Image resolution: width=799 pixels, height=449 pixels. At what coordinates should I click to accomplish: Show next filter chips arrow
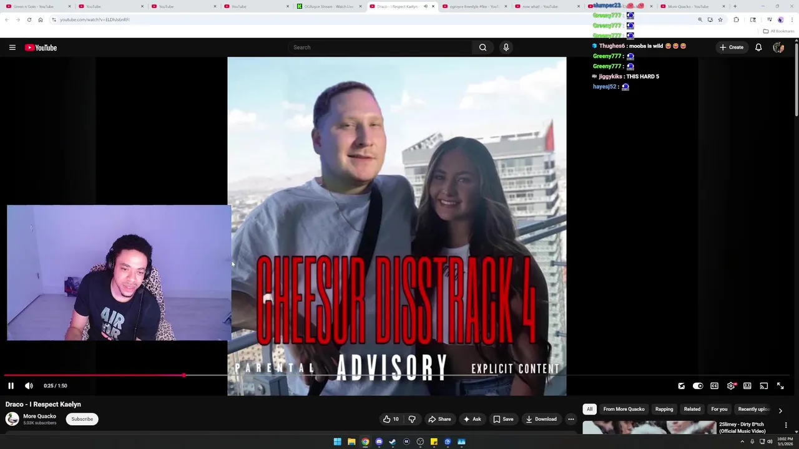point(780,410)
